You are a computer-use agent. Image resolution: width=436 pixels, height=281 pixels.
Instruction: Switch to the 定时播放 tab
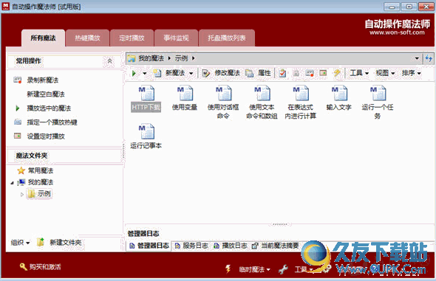coord(132,38)
